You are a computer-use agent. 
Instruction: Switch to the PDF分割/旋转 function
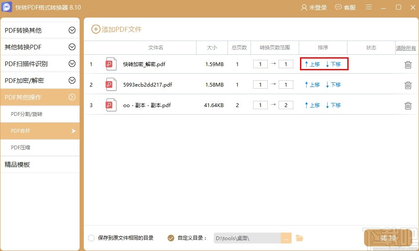[40, 114]
